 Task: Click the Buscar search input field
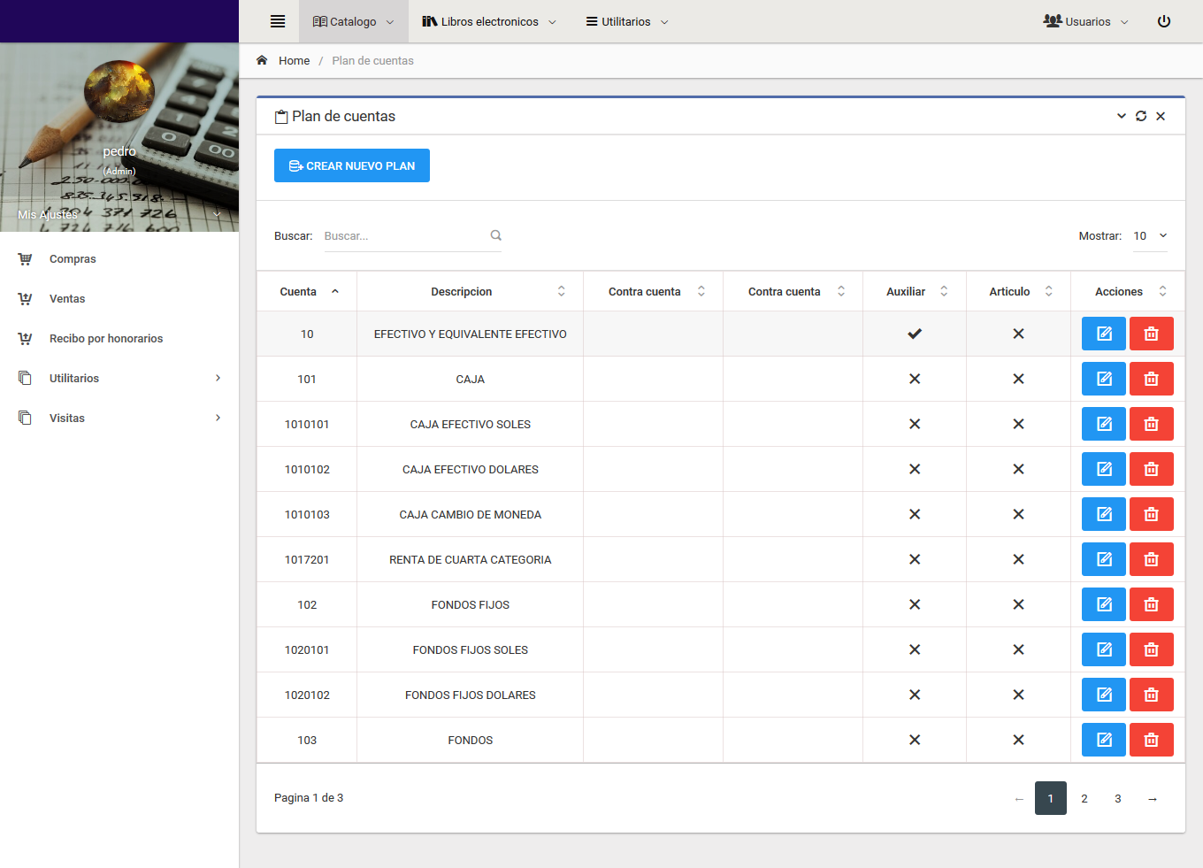coord(405,236)
